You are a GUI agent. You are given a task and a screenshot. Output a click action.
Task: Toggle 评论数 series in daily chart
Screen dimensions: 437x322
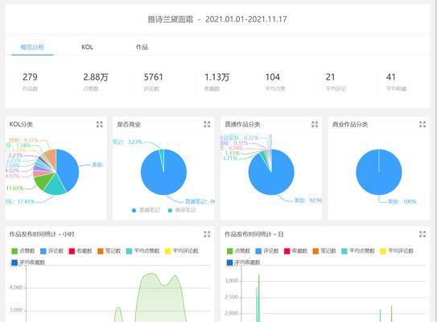(267, 251)
